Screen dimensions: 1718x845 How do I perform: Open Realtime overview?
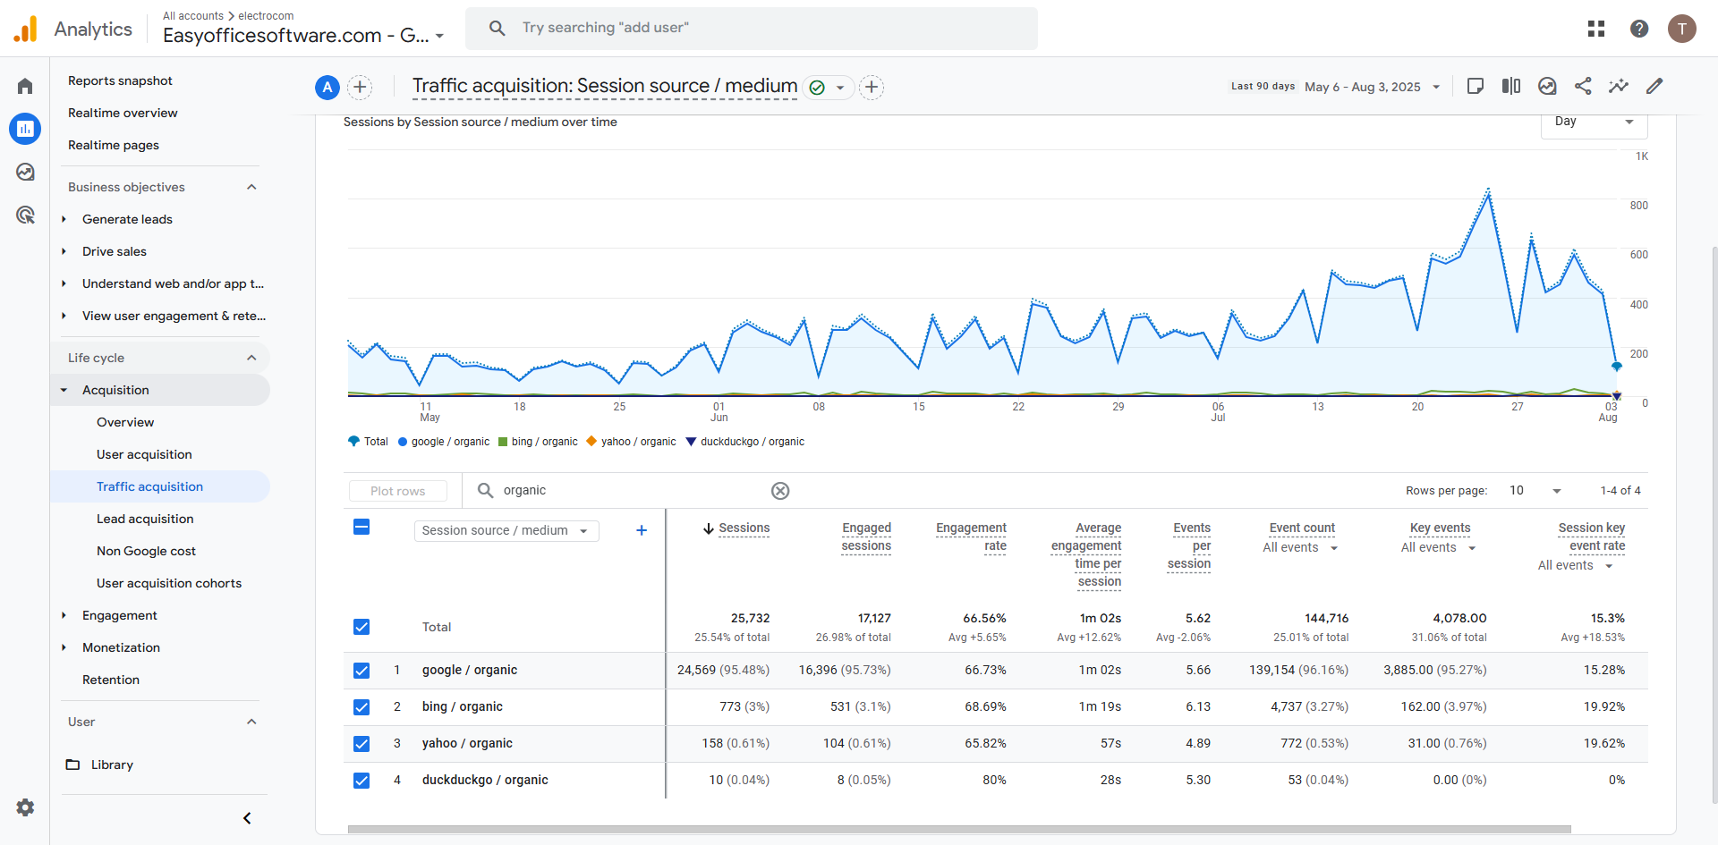(123, 113)
